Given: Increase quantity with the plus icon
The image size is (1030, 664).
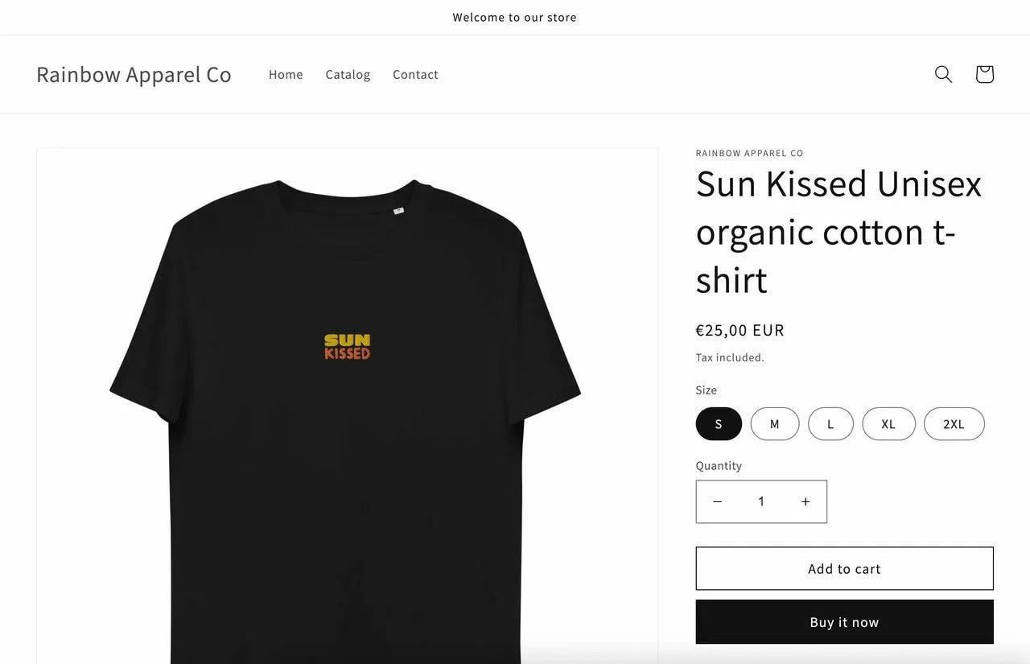Looking at the screenshot, I should 805,501.
